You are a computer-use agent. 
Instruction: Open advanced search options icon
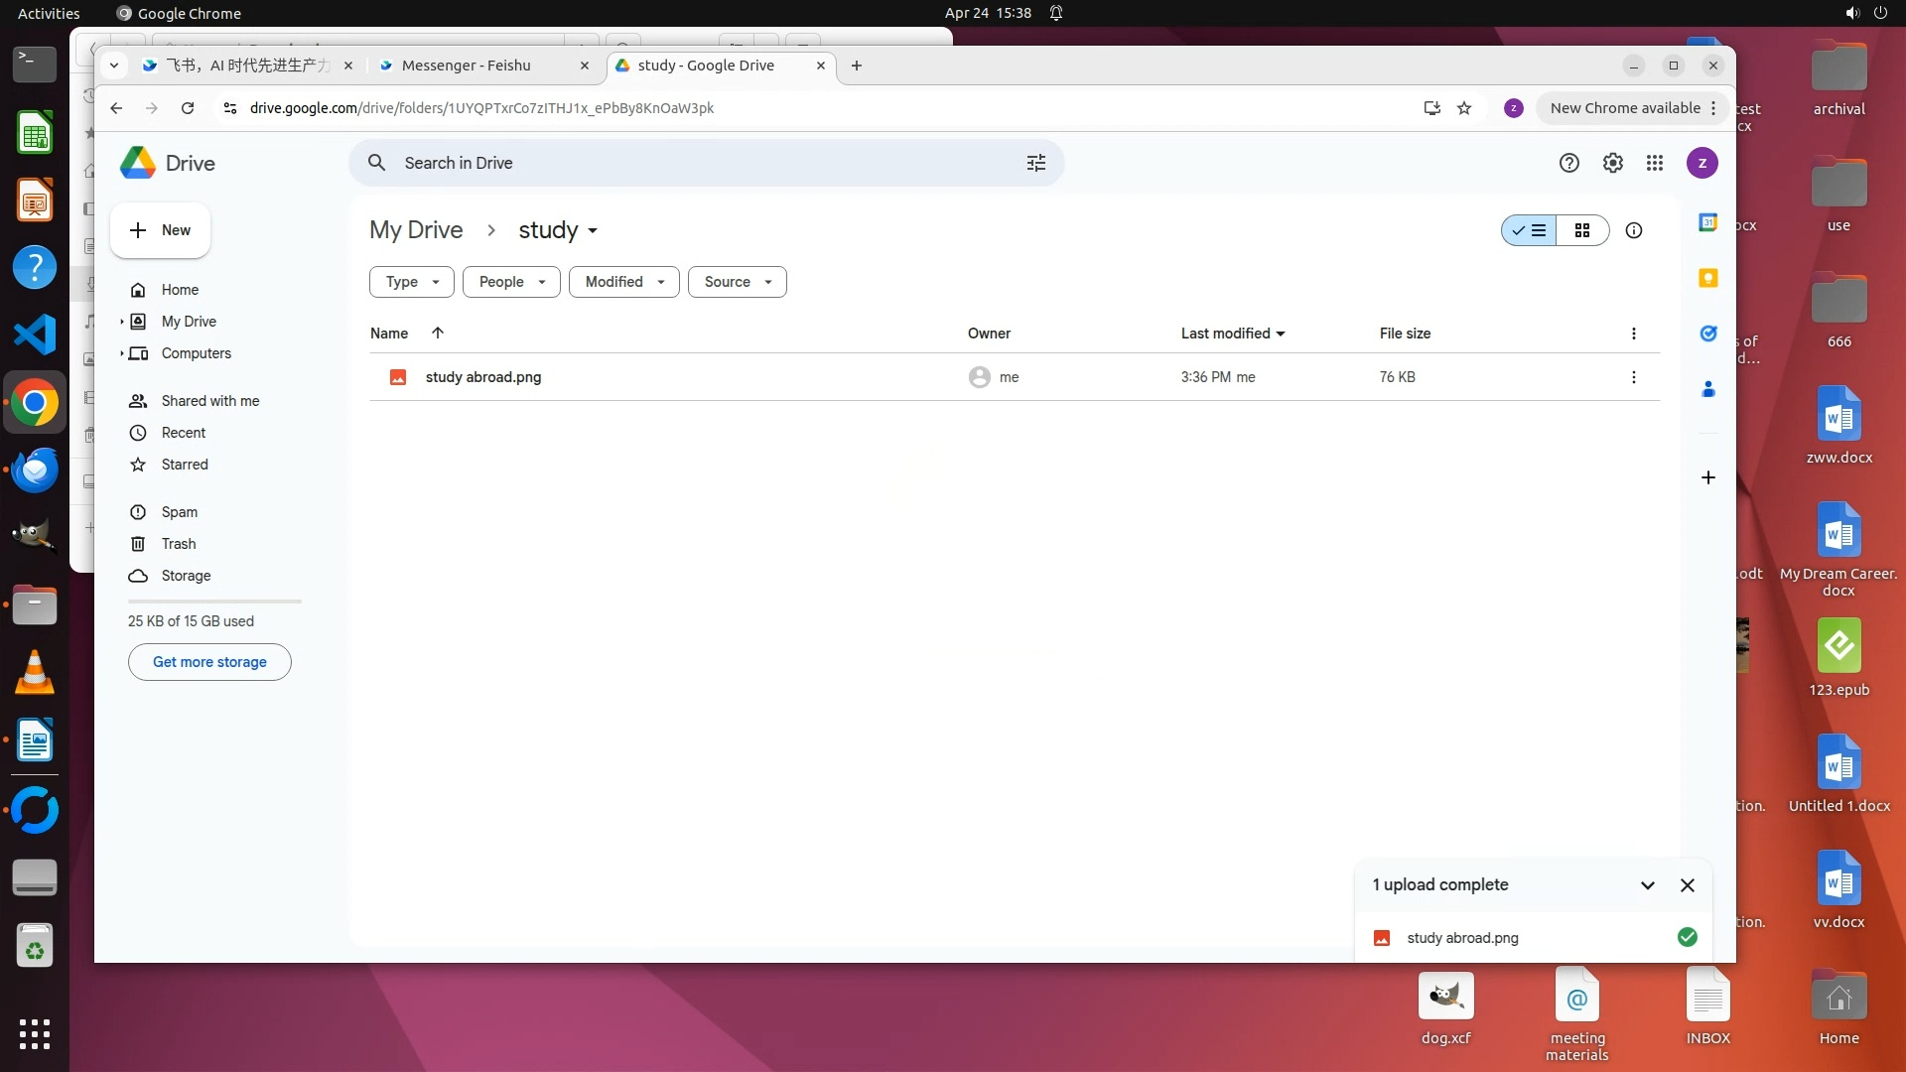click(1035, 163)
